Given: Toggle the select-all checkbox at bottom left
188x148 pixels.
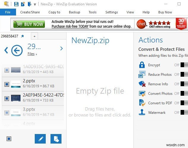Looking at the screenshot, I should 9,139.
